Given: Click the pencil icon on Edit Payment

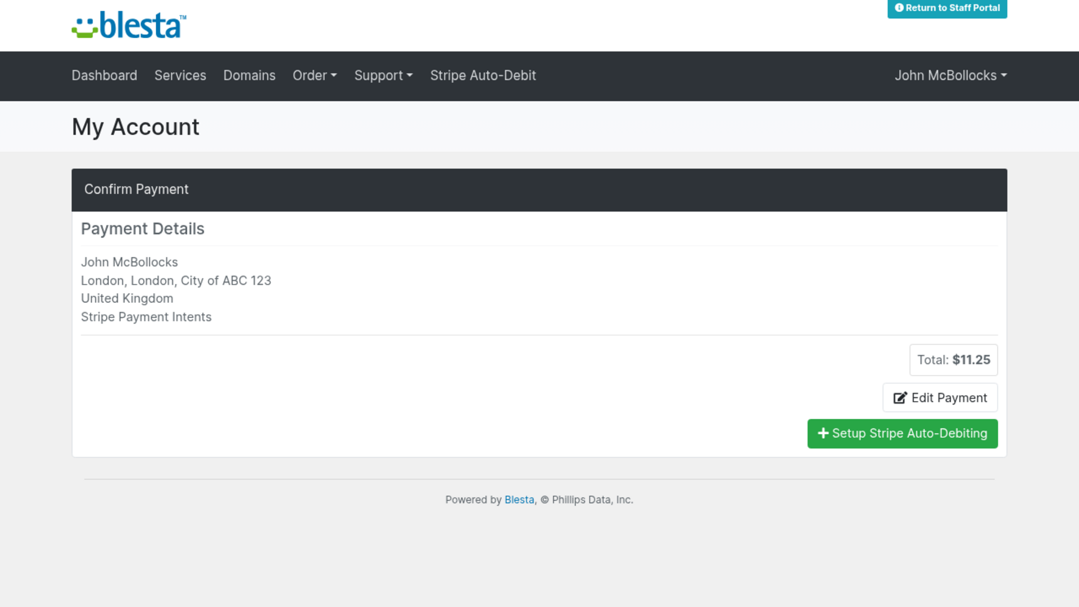Looking at the screenshot, I should 900,398.
